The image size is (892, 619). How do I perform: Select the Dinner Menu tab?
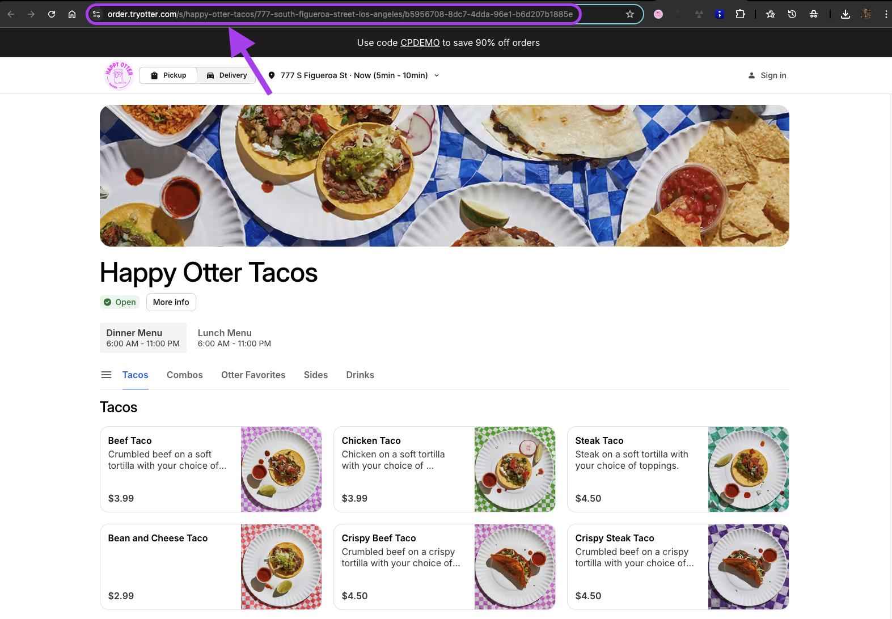click(x=143, y=338)
